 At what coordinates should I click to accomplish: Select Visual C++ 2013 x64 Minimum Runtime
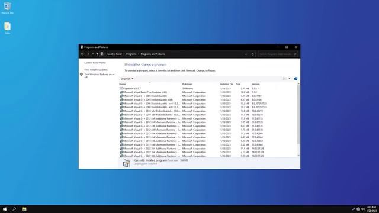pyautogui.click(x=152, y=137)
